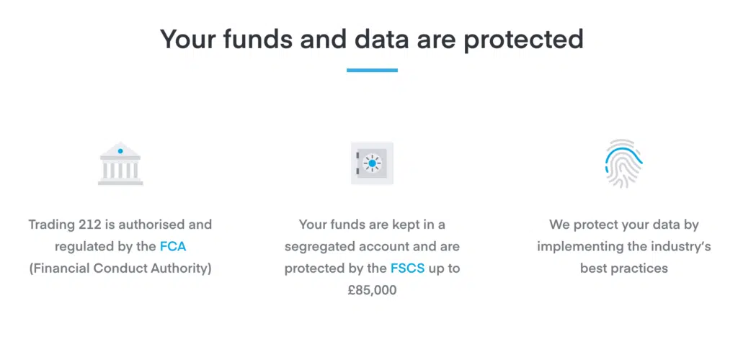Click the '(Financial Conduct Authority)' text
Viewport: 738px width, 339px height.
click(x=120, y=268)
